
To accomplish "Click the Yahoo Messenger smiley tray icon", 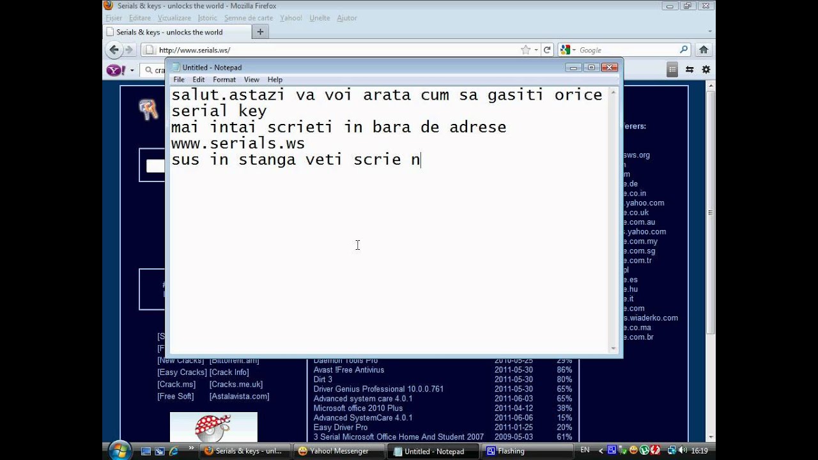I will point(633,450).
